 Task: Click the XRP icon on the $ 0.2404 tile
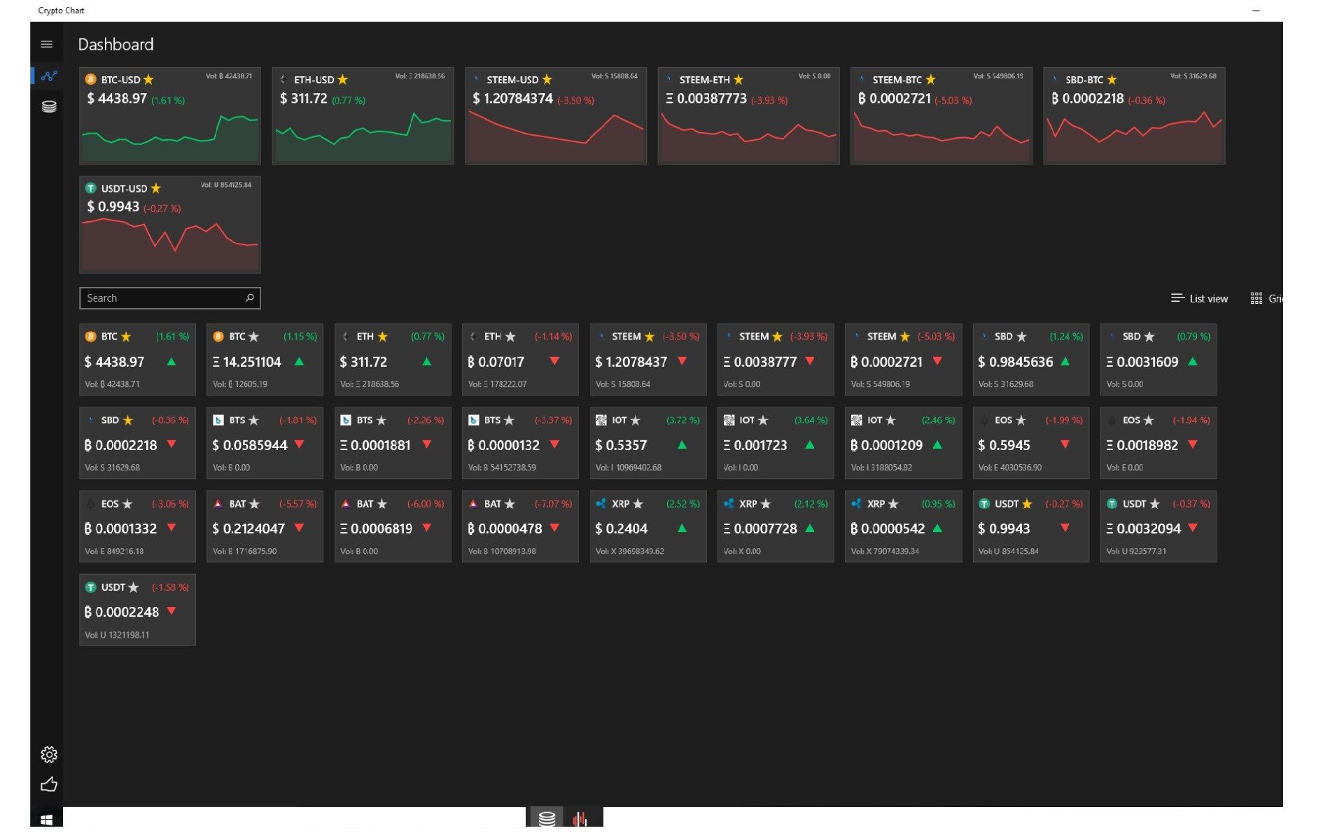point(601,504)
